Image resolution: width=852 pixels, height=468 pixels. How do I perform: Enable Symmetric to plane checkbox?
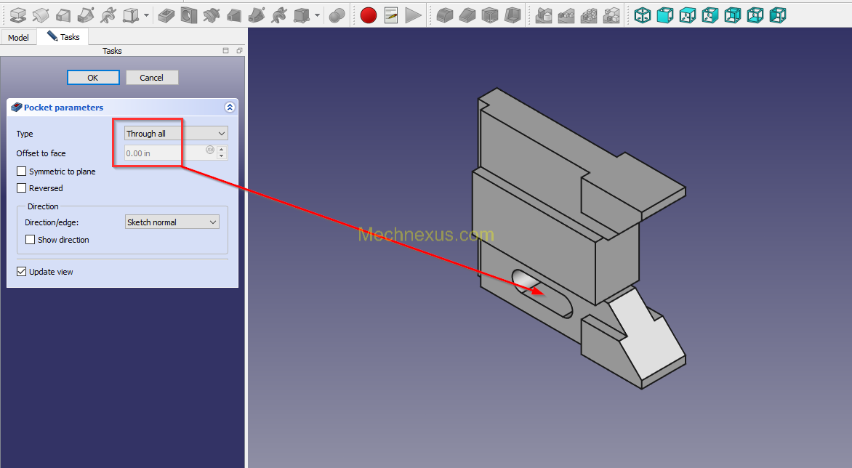coord(22,172)
